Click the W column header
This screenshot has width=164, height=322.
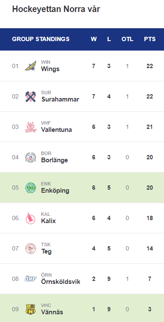pos(94,39)
